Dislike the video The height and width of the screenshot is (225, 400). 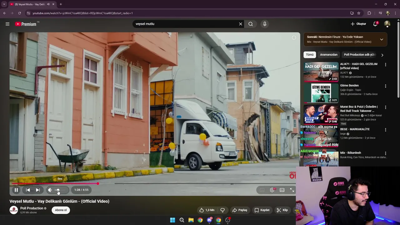[222, 210]
